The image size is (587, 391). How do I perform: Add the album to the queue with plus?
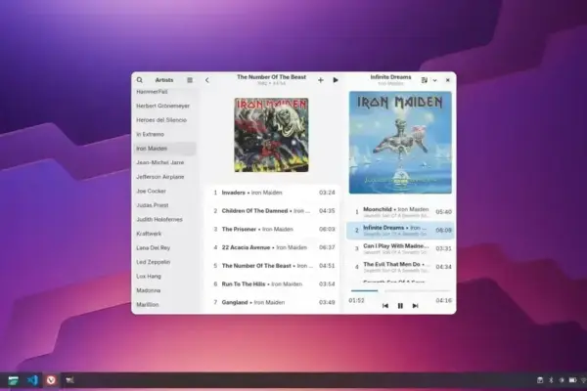(x=321, y=80)
